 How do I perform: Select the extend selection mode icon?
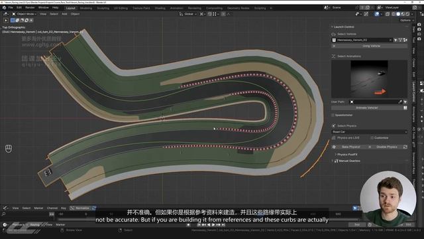pyautogui.click(x=17, y=21)
